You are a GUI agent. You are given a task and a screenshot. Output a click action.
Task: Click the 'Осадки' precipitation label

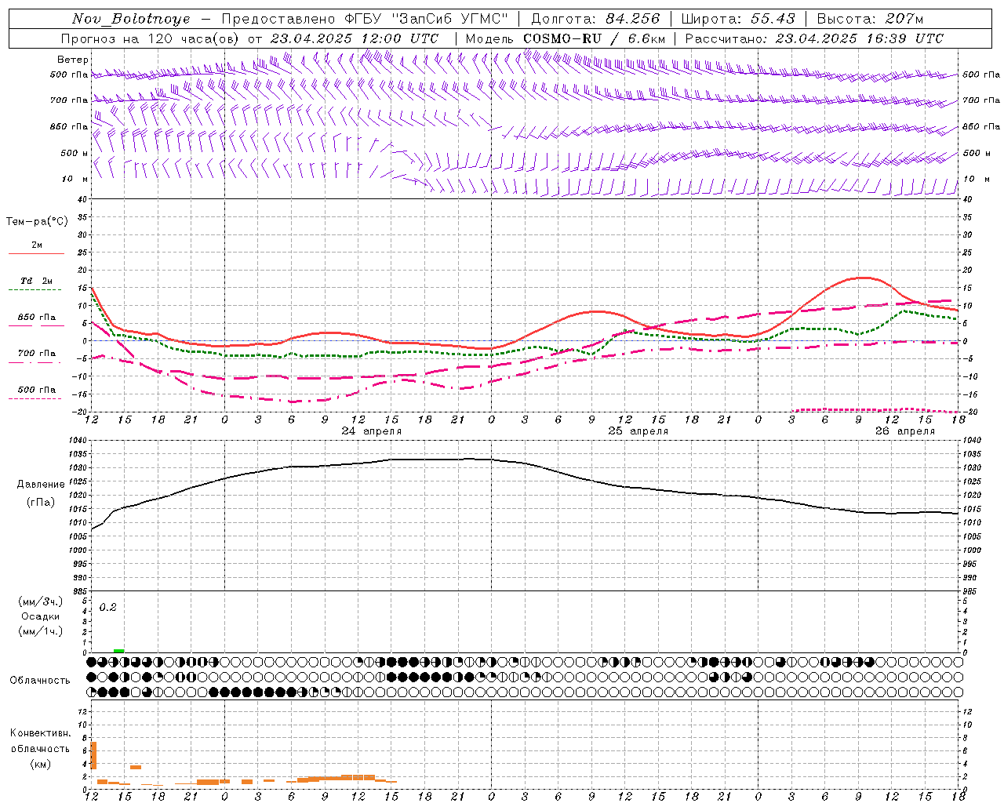41,616
